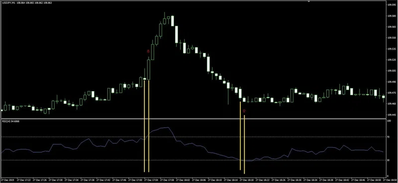The width and height of the screenshot is (398, 183).
Task: Click the 27 Dec 18:50 time label
Action: [374, 180]
